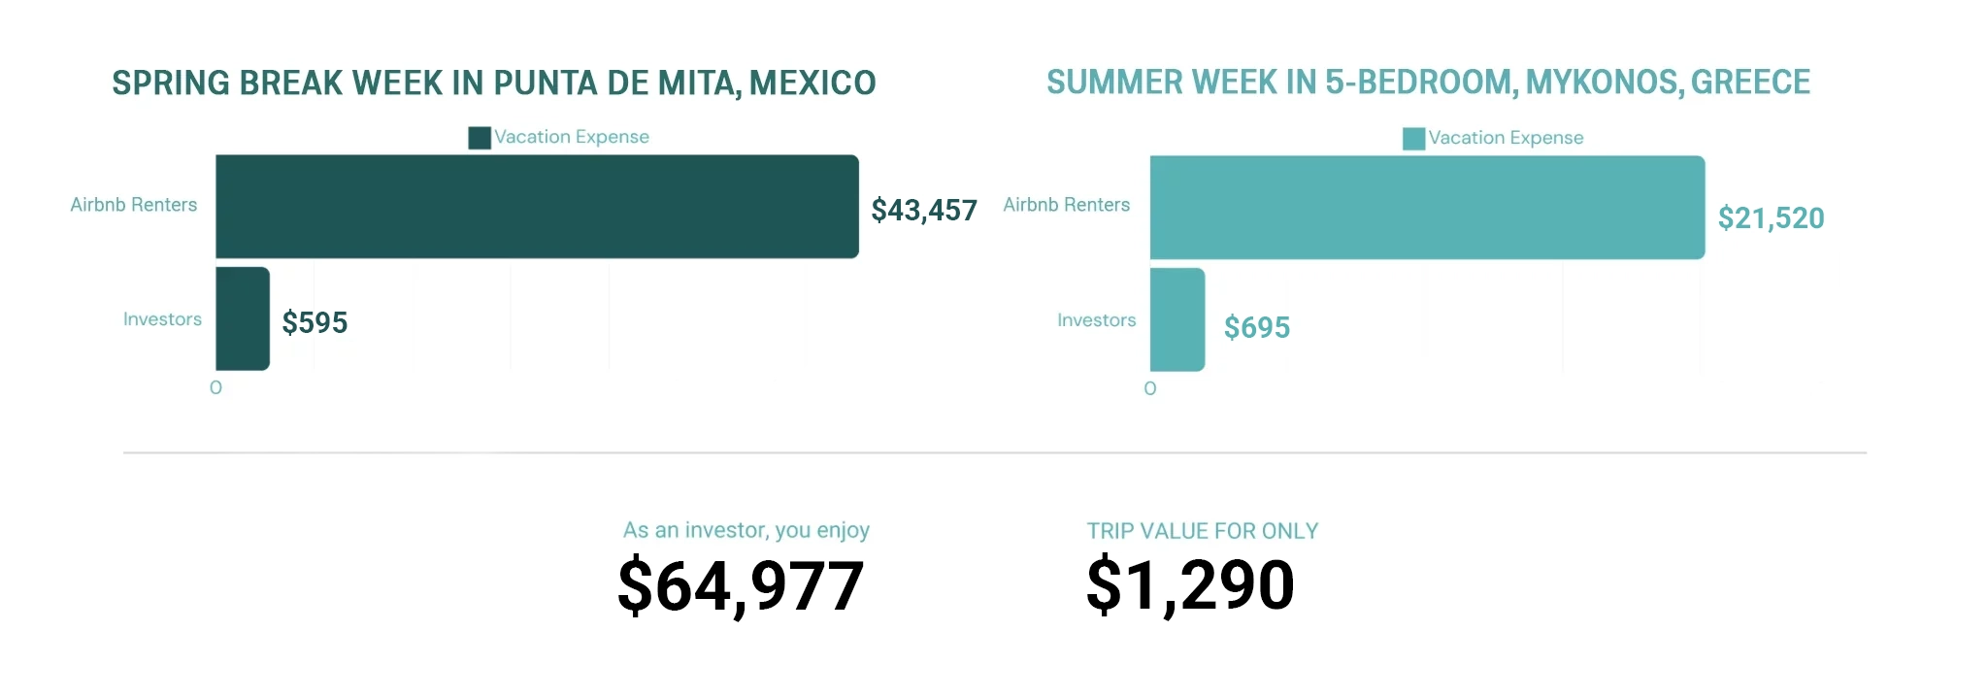Select the Mykonos Airbnb Renters bar

(x=1427, y=208)
